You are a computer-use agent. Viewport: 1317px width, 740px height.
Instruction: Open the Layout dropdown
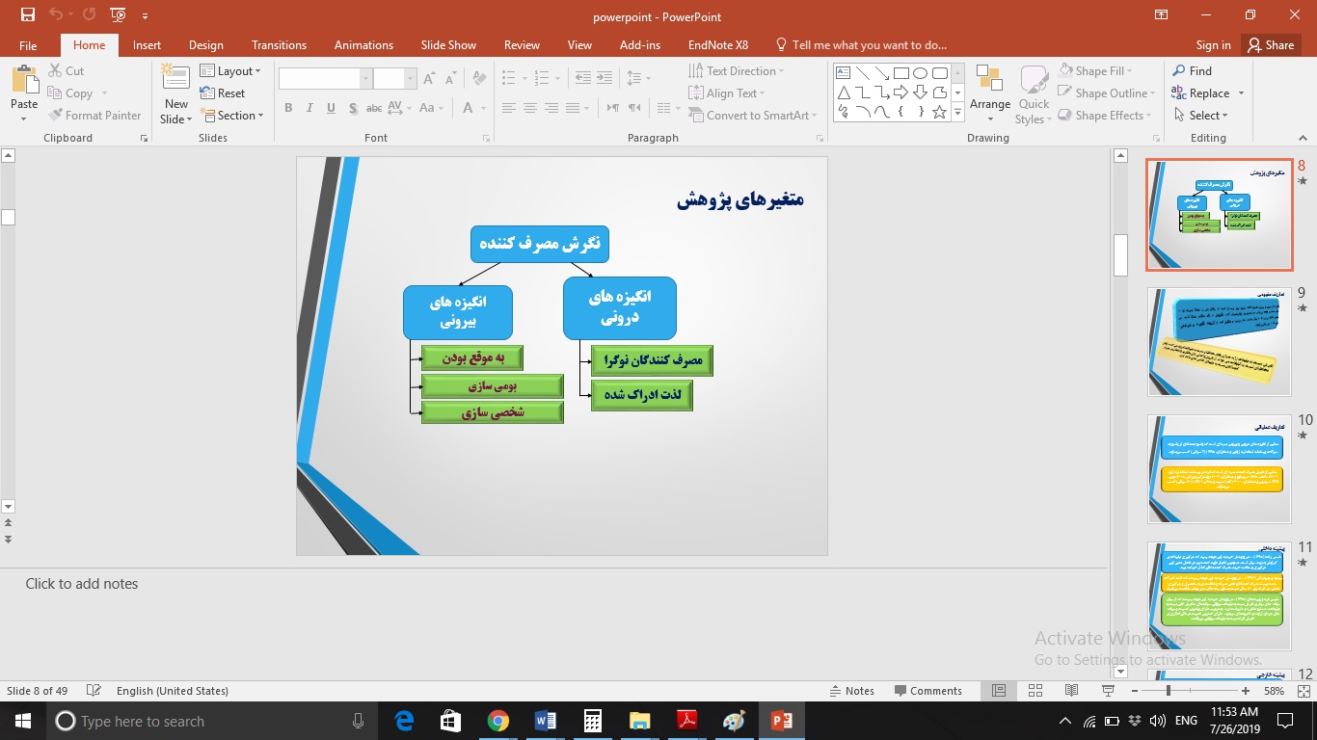pos(231,70)
